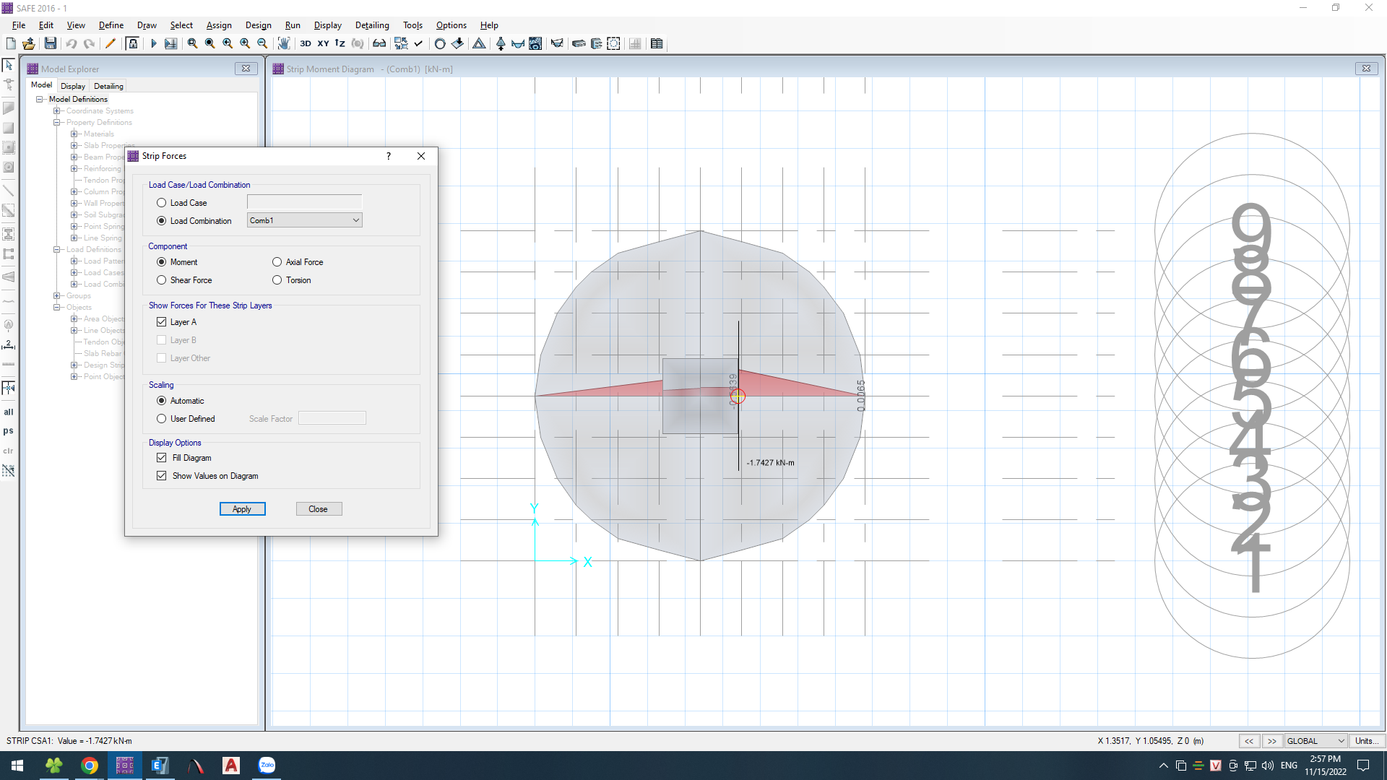
Task: Switch to XY plan view
Action: tap(323, 43)
